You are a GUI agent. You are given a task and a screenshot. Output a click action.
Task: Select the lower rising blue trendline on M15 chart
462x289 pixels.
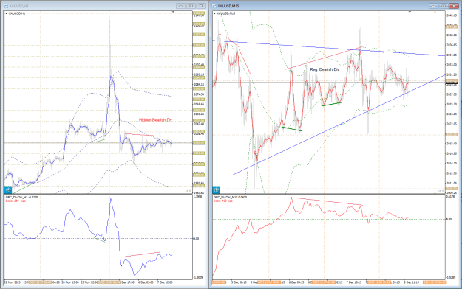339,125
